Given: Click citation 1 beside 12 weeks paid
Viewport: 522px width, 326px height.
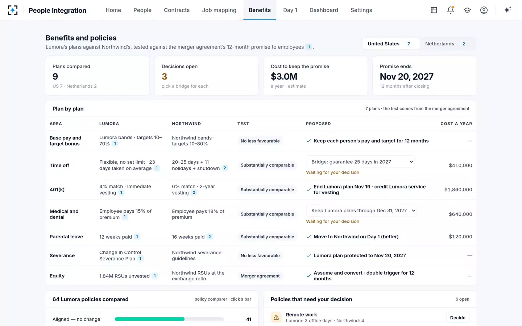Looking at the screenshot, I should click(137, 237).
